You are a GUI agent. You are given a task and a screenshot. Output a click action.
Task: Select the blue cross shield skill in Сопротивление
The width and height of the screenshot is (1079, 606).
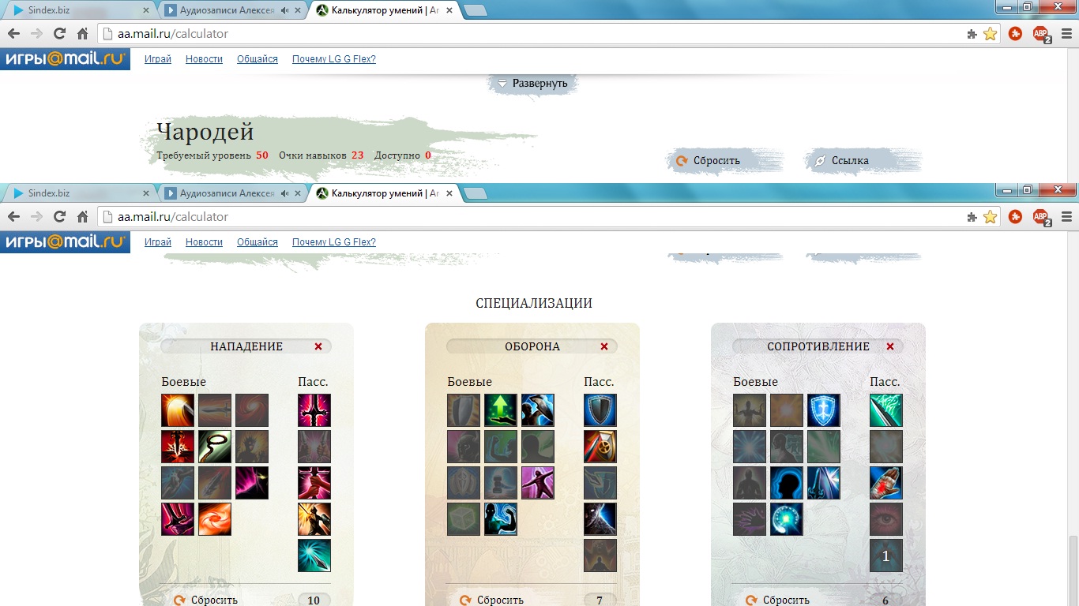824,410
